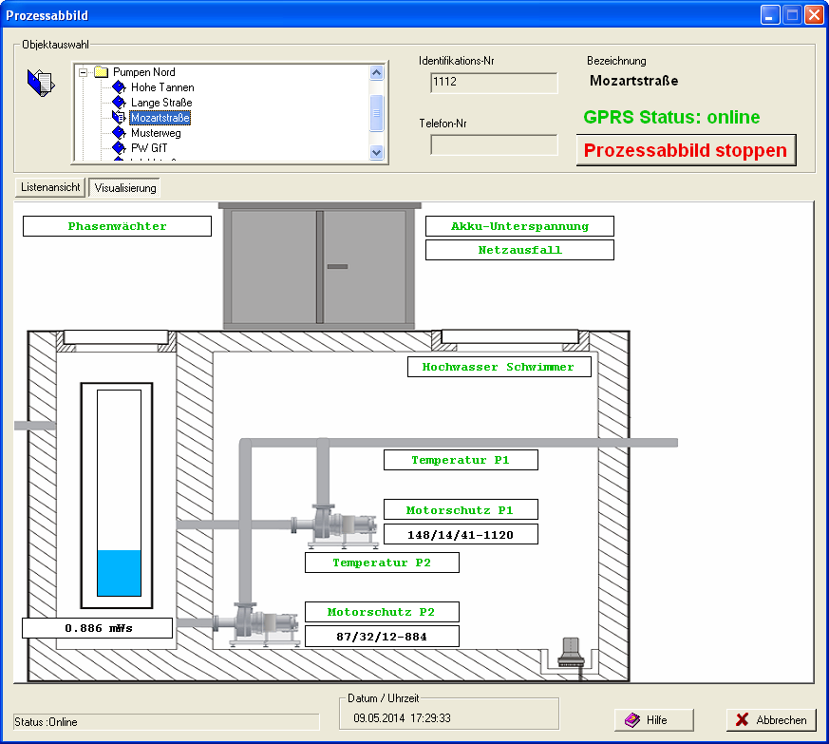Click the book icon beside the object tree
The height and width of the screenshot is (744, 829).
pyautogui.click(x=41, y=84)
